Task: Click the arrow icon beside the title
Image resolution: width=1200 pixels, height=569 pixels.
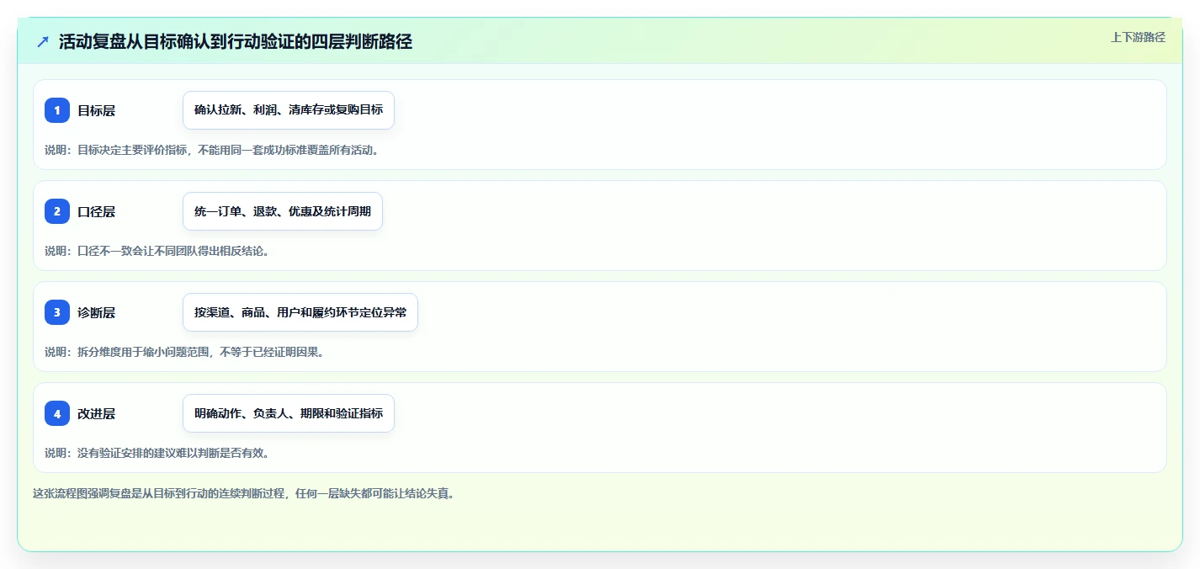Action: pyautogui.click(x=43, y=41)
